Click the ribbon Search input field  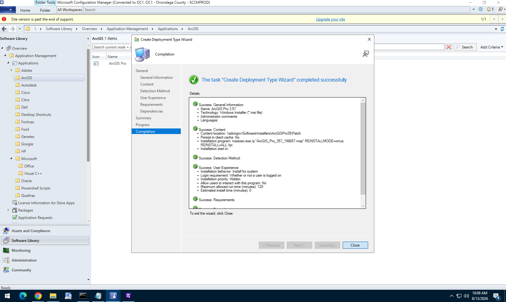point(276,10)
